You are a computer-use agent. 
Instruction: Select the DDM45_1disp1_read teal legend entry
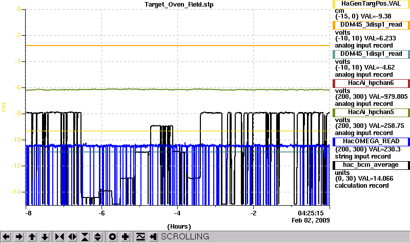click(x=371, y=54)
